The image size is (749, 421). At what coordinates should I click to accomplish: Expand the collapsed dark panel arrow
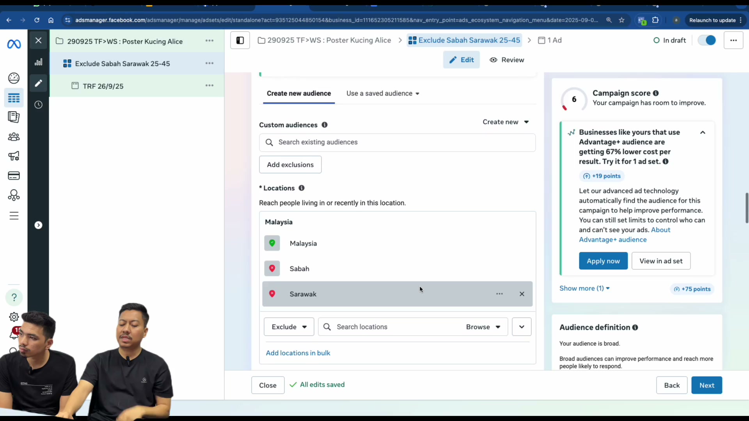(x=38, y=225)
